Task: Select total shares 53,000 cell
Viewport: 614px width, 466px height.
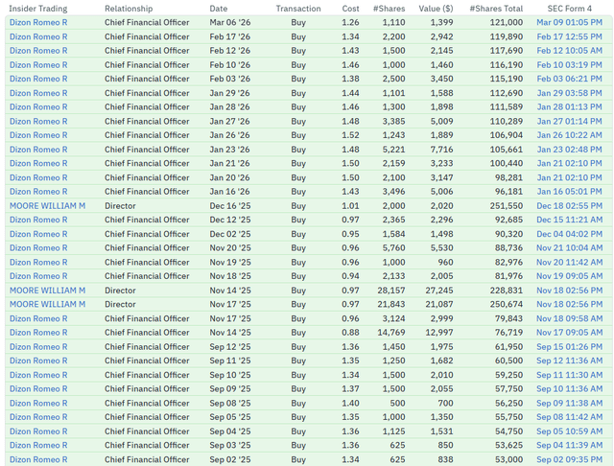Action: (508, 459)
